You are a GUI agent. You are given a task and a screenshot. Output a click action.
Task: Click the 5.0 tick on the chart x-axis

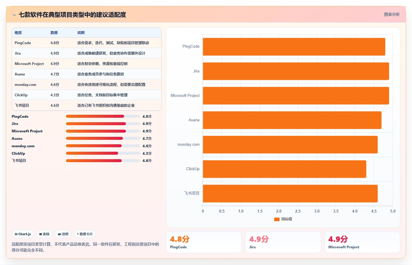click(393, 211)
